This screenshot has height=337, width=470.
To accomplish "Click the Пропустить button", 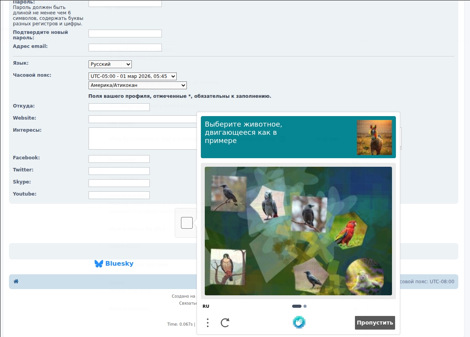I will pos(375,323).
